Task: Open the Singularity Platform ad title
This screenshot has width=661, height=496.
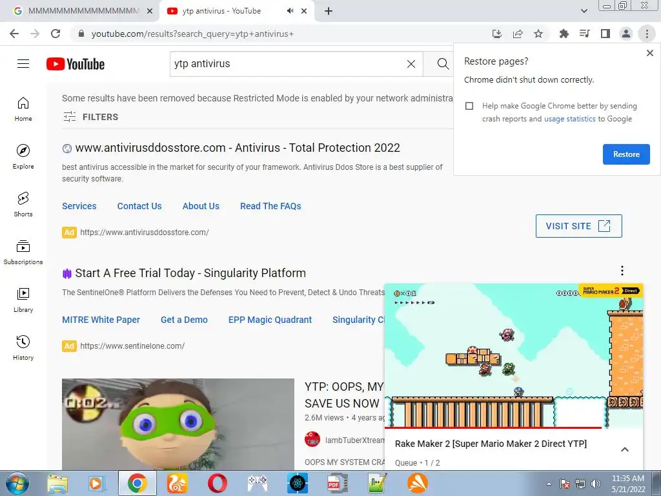Action: [190, 273]
